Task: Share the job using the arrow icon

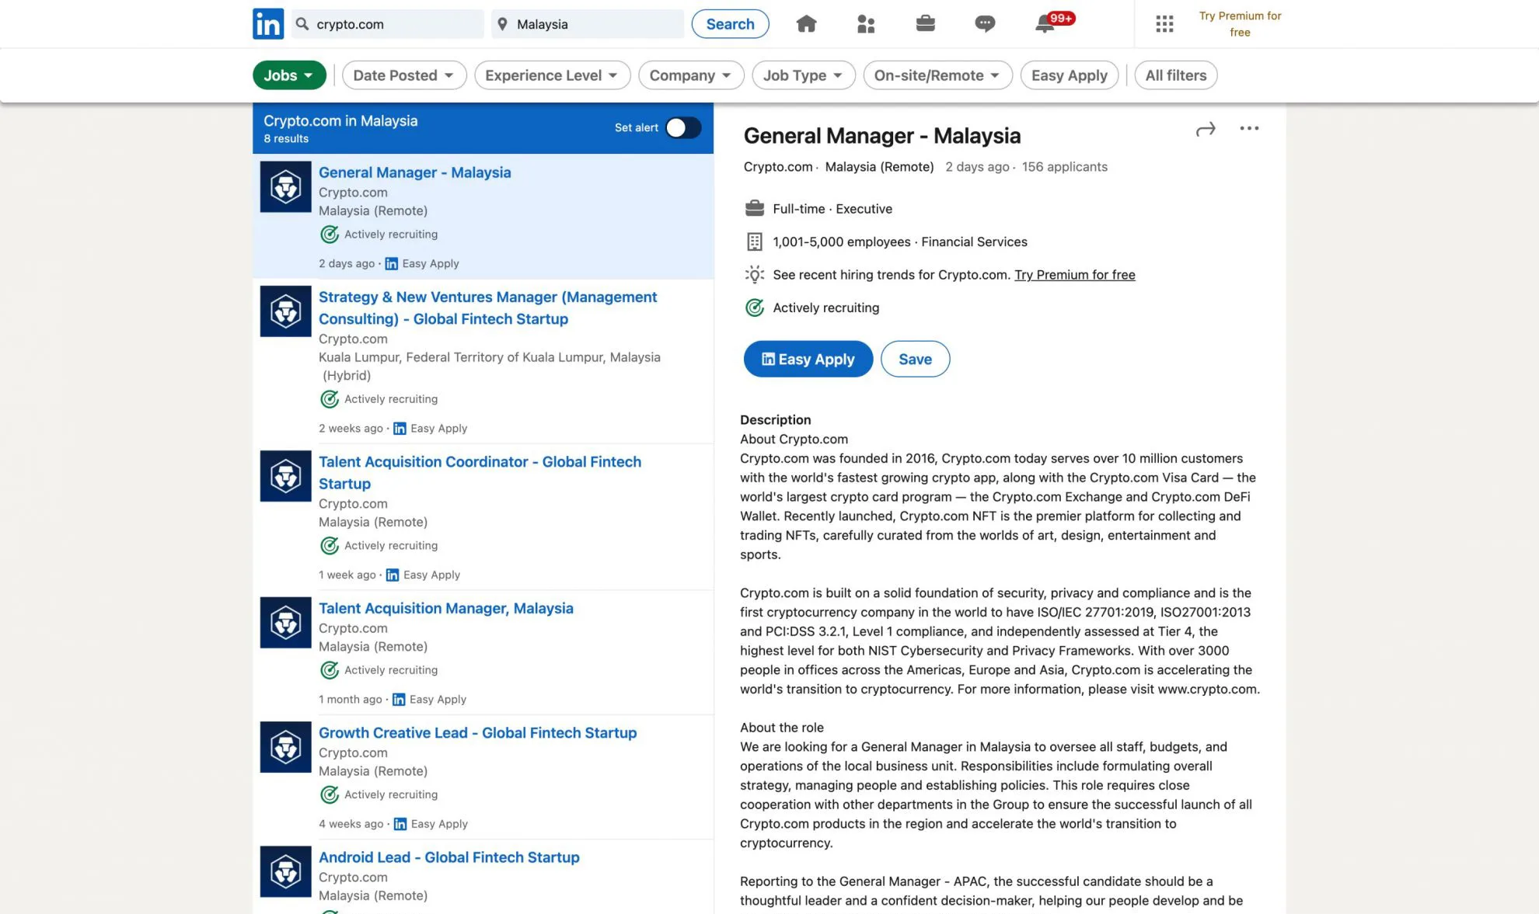Action: coord(1206,129)
